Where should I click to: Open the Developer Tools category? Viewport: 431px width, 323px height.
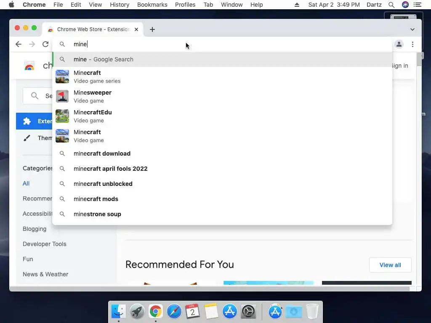pos(45,244)
